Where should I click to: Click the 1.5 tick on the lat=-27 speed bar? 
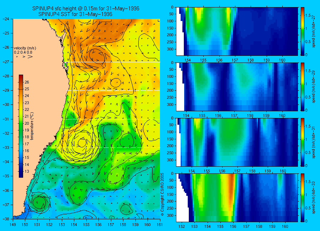308,15
